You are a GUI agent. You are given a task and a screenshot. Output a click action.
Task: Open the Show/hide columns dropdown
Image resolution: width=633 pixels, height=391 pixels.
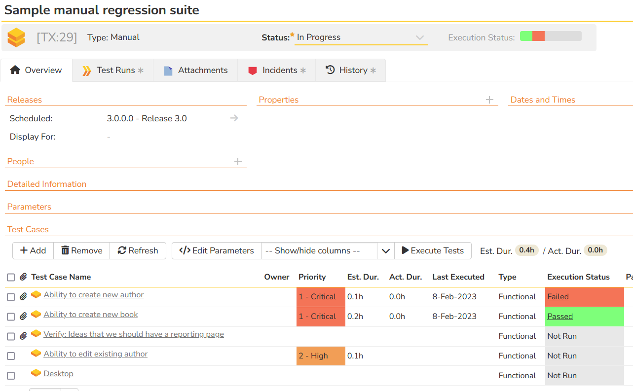click(328, 250)
